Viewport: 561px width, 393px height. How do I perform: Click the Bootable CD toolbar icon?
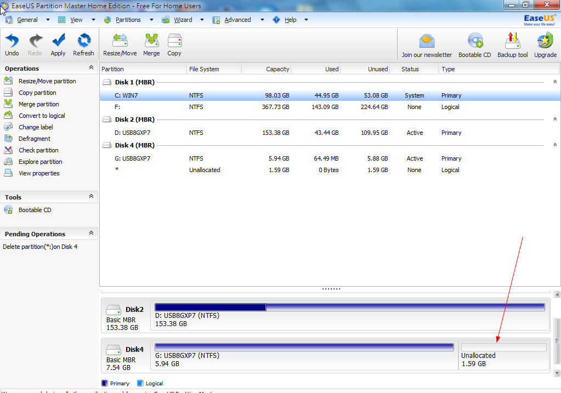pyautogui.click(x=475, y=41)
